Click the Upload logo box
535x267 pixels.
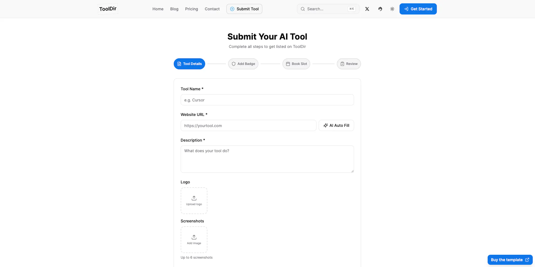coord(194,201)
